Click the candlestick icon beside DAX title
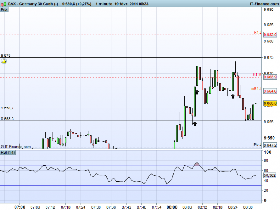The height and width of the screenshot is (210, 280). pos(4,4)
